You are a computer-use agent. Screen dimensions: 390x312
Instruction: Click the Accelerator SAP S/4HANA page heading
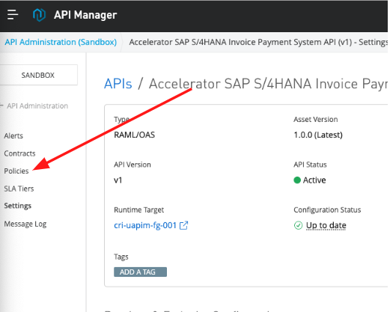pyautogui.click(x=268, y=84)
